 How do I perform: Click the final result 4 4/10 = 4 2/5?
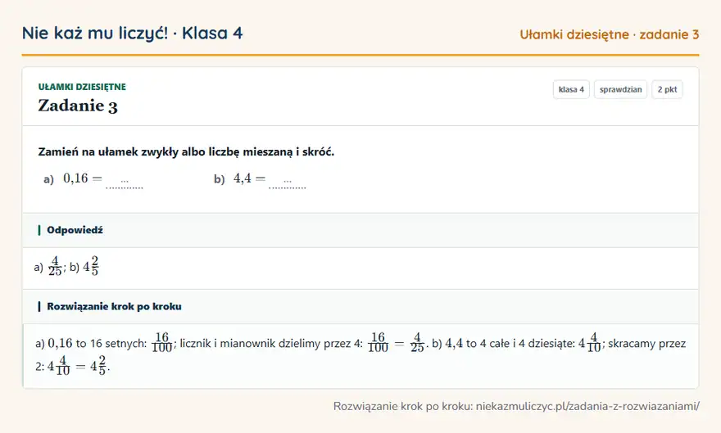pos(78,366)
